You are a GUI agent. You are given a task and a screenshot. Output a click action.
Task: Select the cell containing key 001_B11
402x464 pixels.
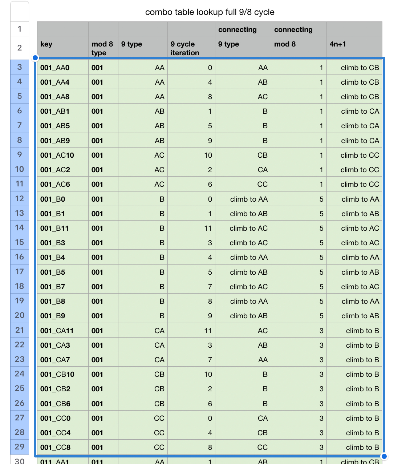click(62, 228)
